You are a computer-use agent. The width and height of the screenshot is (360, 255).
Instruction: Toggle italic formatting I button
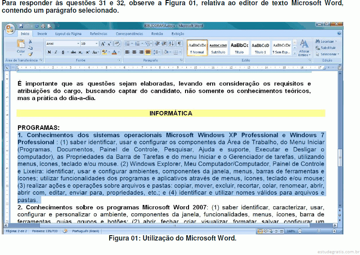(x=56, y=52)
